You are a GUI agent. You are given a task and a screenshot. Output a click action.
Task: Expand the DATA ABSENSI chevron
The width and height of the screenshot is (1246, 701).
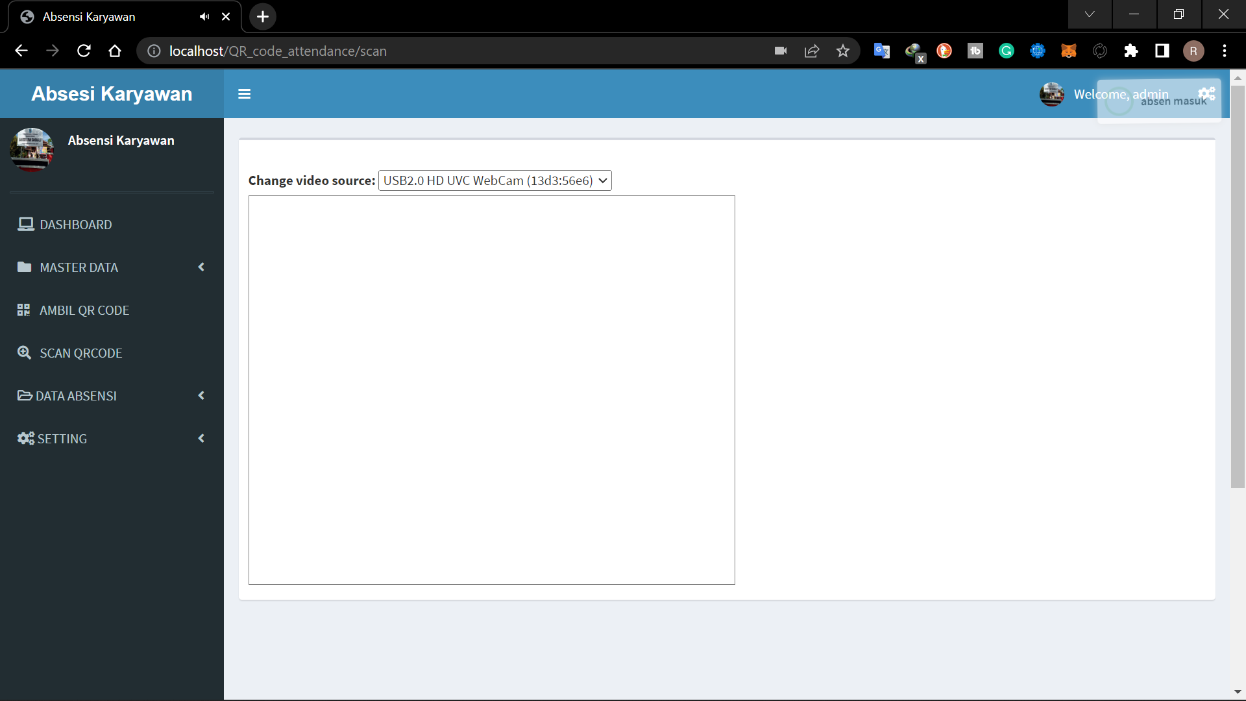click(x=201, y=395)
